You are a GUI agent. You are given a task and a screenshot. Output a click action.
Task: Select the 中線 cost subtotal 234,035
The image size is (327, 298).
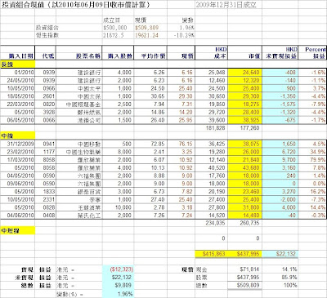click(x=216, y=223)
